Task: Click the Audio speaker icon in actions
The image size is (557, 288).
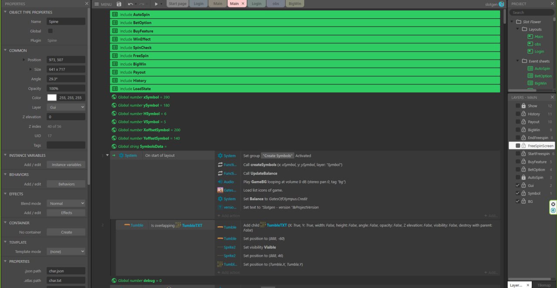Action: (x=220, y=182)
